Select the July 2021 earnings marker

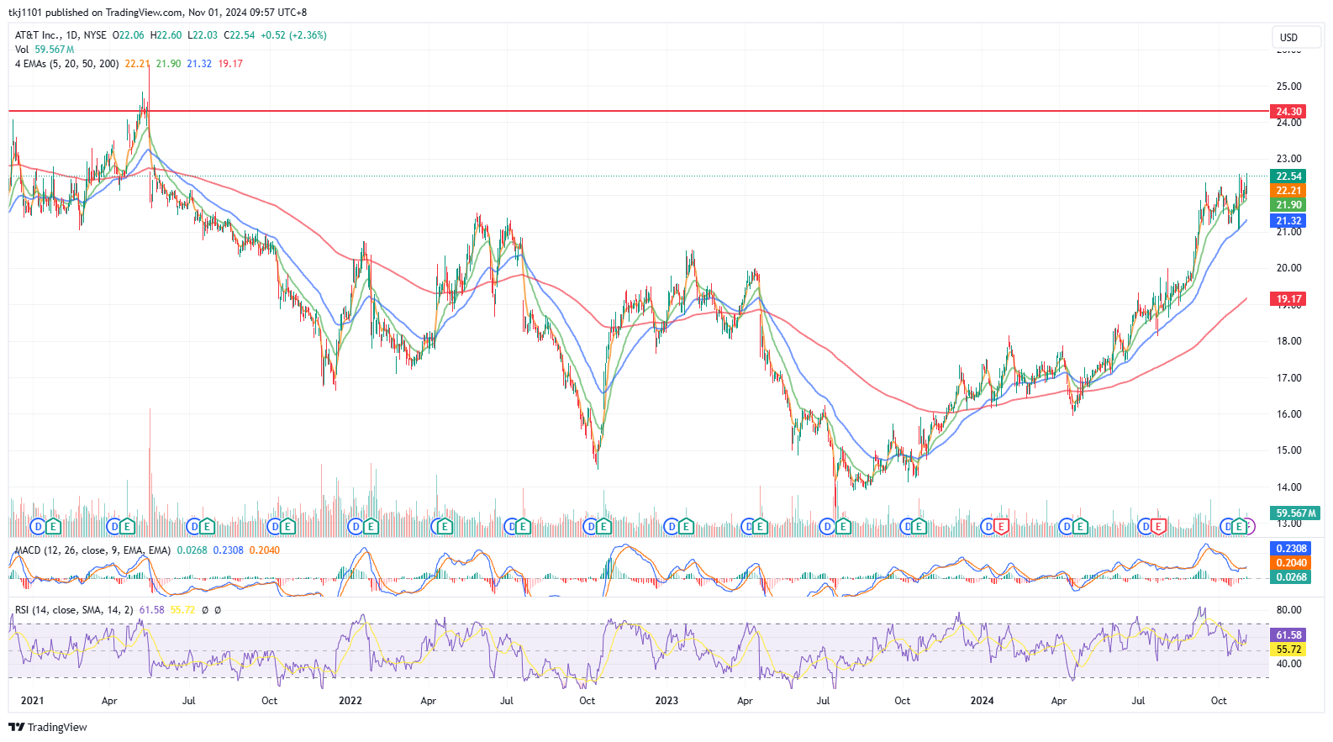[x=207, y=527]
